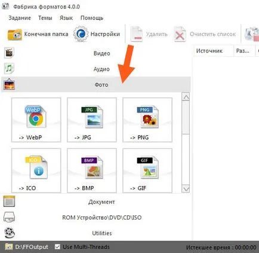
Task: Toggle the Use Multi-Threads checkbox
Action: click(57, 247)
